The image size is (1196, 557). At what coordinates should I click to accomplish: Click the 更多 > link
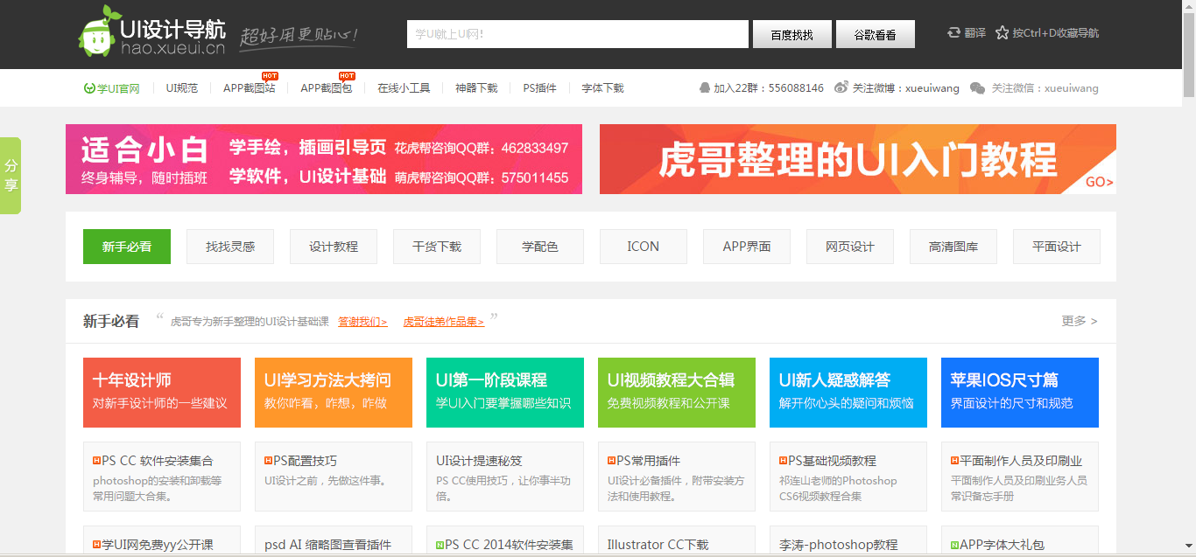[1080, 321]
